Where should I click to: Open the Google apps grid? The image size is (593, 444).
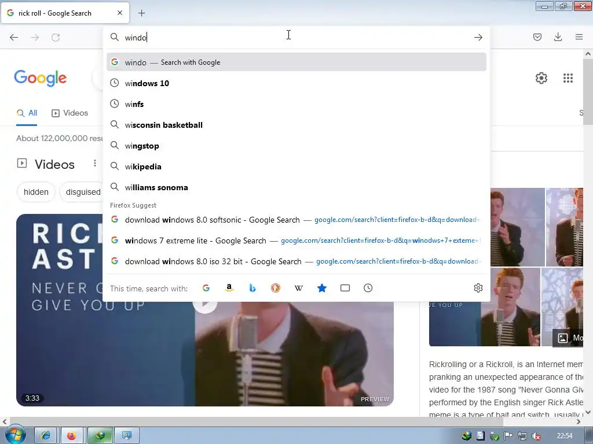point(568,78)
